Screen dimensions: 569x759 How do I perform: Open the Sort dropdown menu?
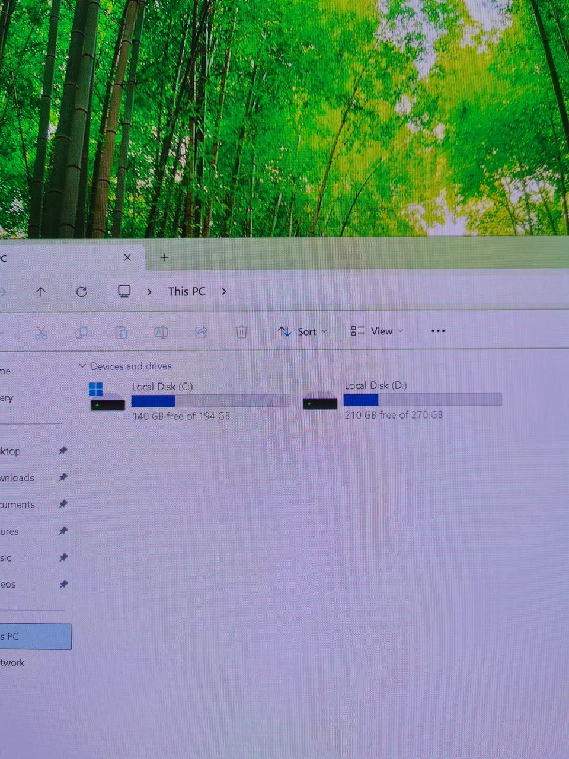[x=302, y=331]
